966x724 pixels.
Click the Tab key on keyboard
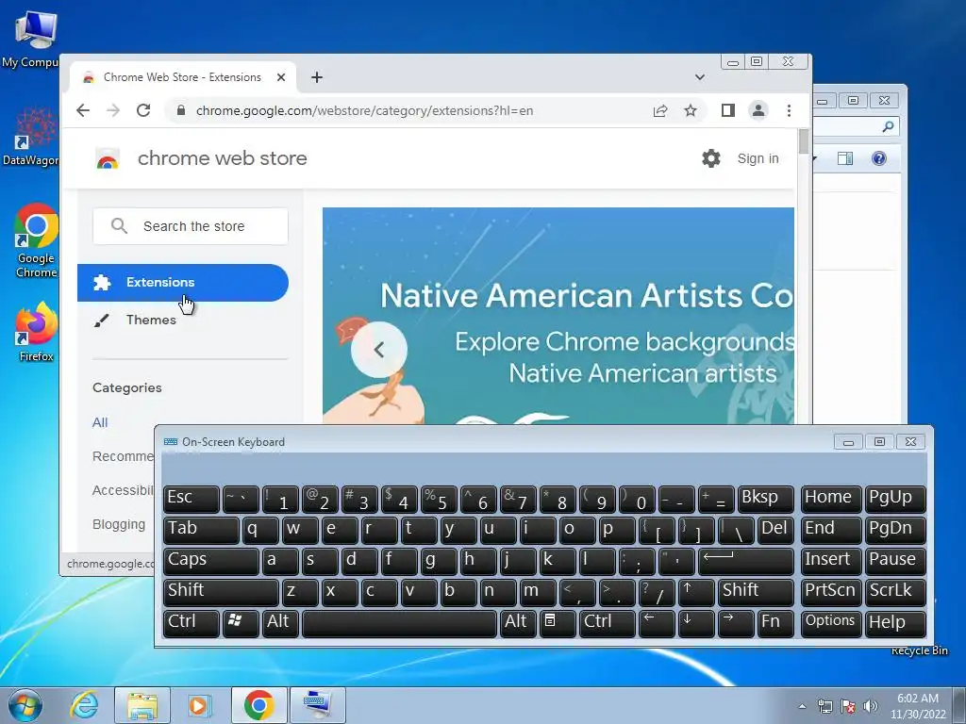[201, 529]
